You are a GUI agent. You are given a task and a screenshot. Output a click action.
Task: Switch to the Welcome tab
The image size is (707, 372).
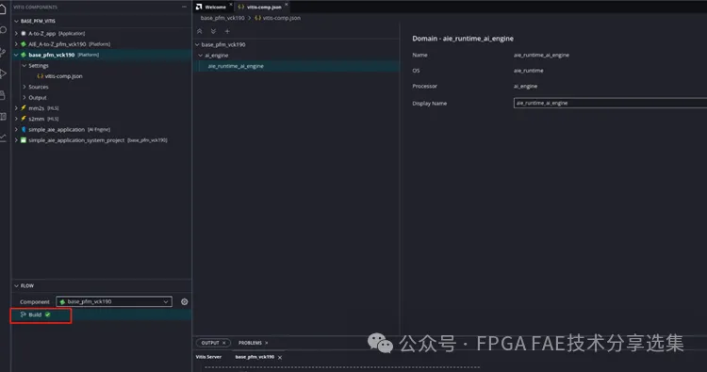215,8
